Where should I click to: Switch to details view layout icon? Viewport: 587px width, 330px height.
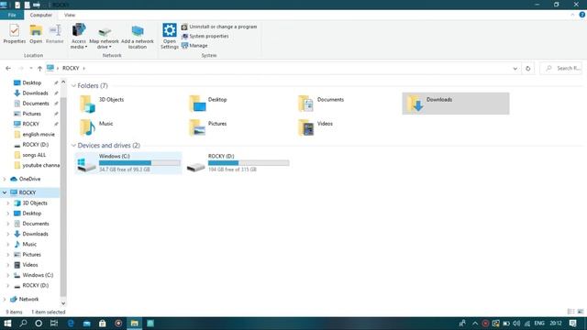tap(570, 312)
